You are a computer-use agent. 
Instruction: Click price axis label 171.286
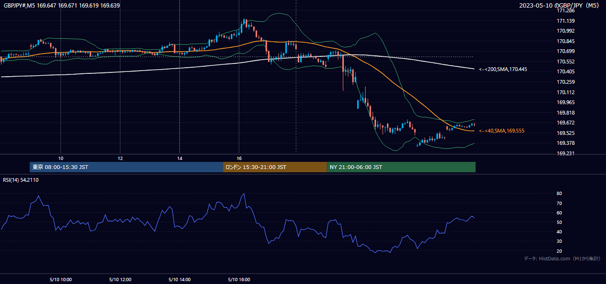[x=566, y=10]
